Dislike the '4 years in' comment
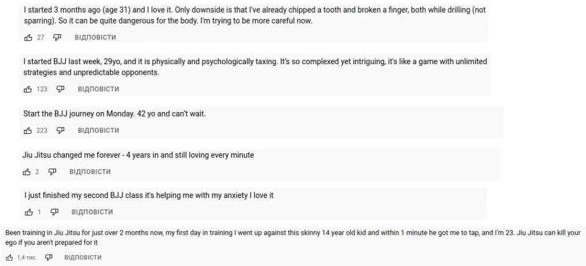 click(x=52, y=172)
